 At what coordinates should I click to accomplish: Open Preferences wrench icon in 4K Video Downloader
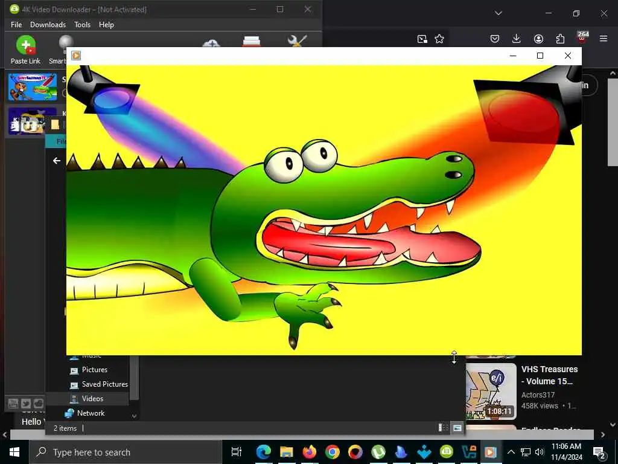pos(297,40)
